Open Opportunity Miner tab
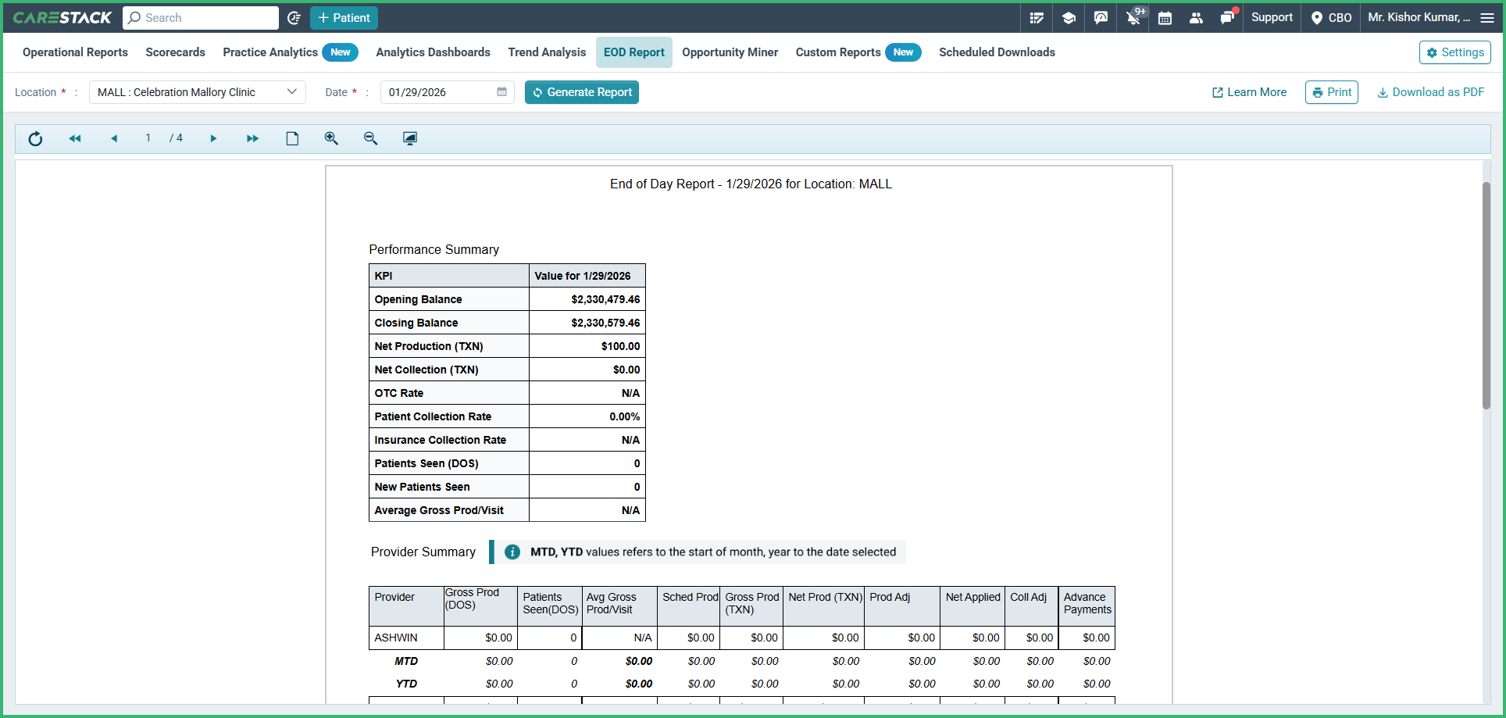 pyautogui.click(x=730, y=52)
